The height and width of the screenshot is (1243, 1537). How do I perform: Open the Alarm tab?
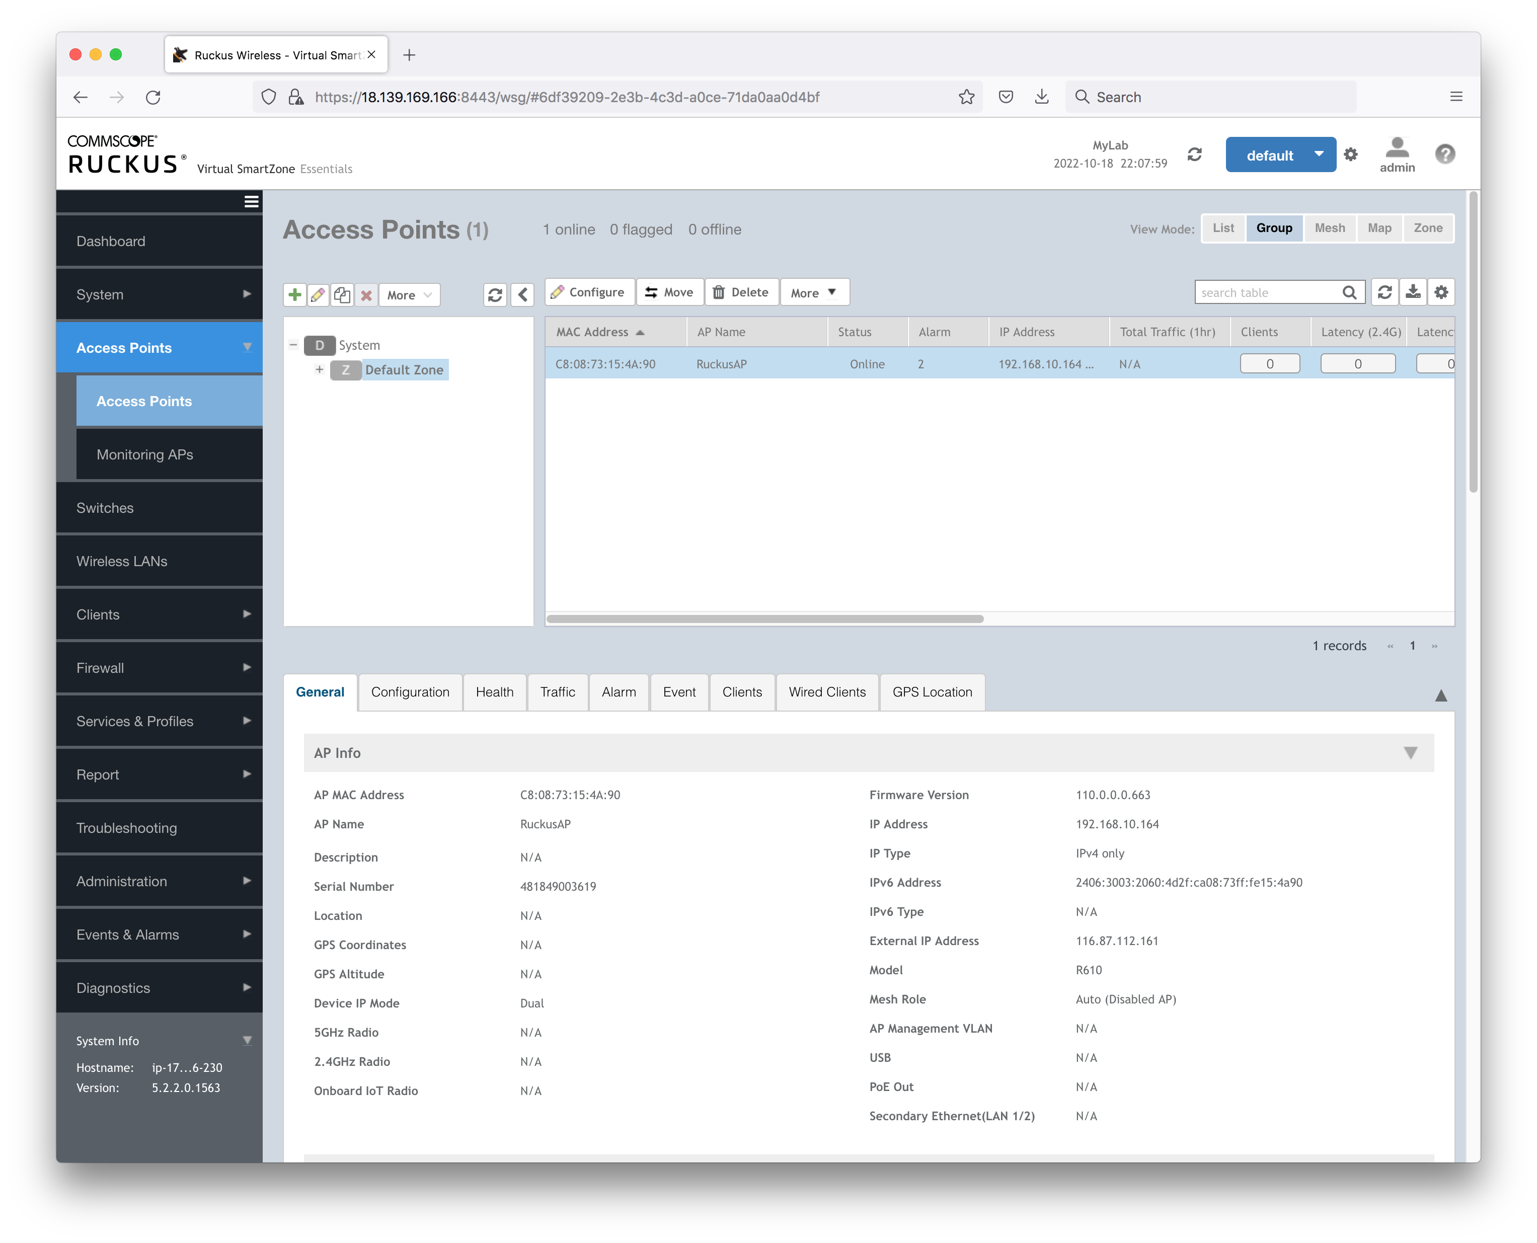[619, 691]
